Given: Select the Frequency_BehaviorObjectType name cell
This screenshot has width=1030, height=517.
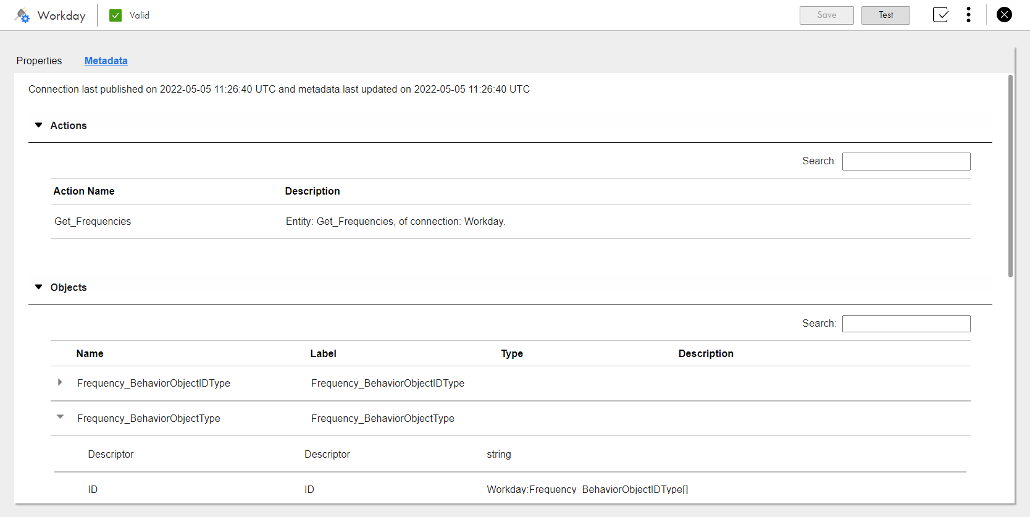Looking at the screenshot, I should [x=149, y=419].
